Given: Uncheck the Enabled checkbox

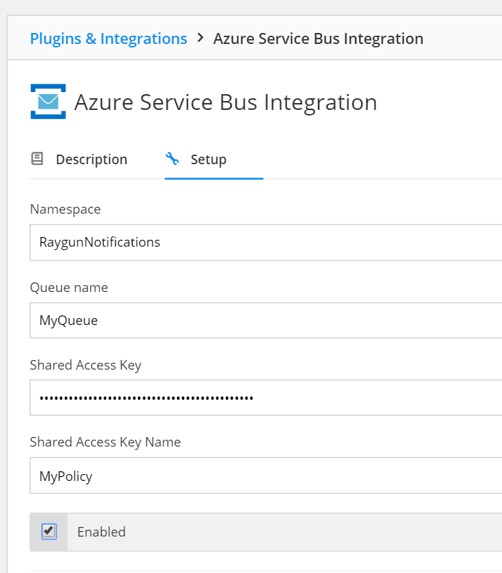Looking at the screenshot, I should (49, 531).
